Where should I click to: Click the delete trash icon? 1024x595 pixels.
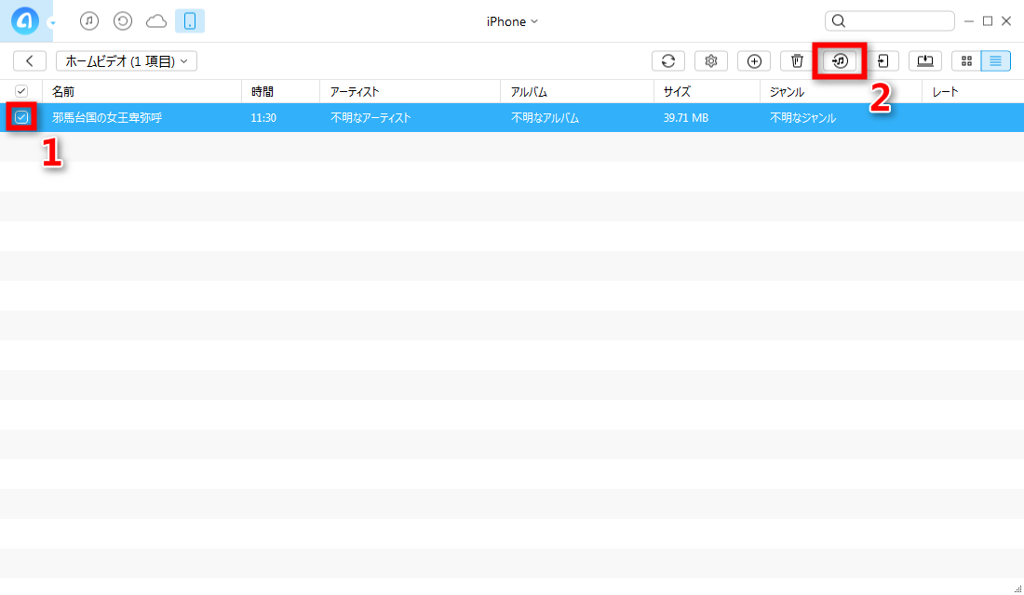[797, 60]
